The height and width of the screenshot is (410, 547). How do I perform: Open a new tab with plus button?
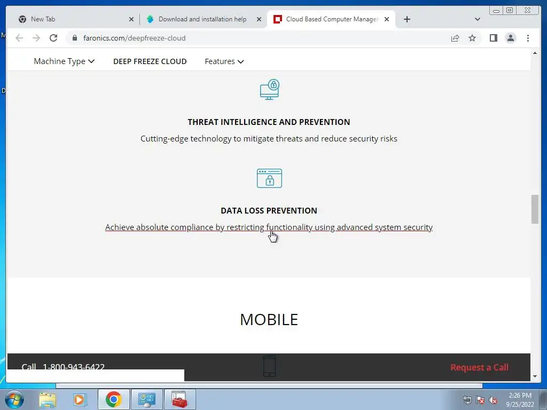(407, 19)
